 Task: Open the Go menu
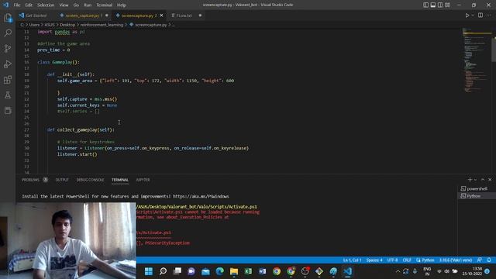[x=76, y=5]
